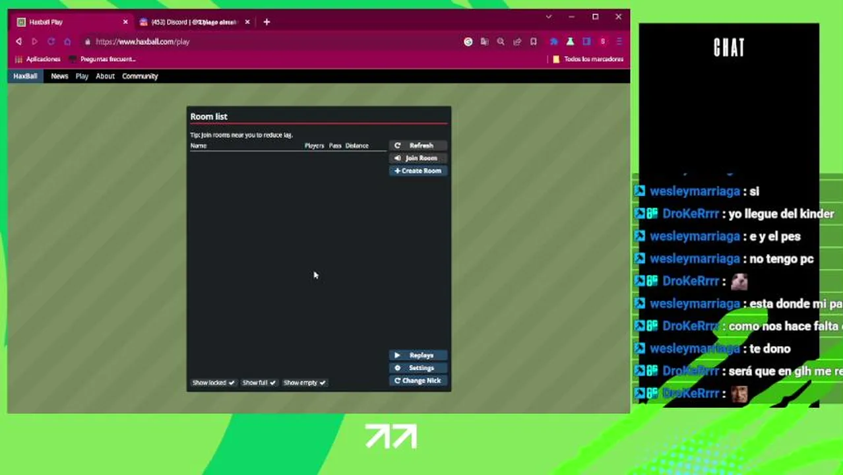This screenshot has height=475, width=843.
Task: Close the Haxball Play tab
Action: coord(125,22)
